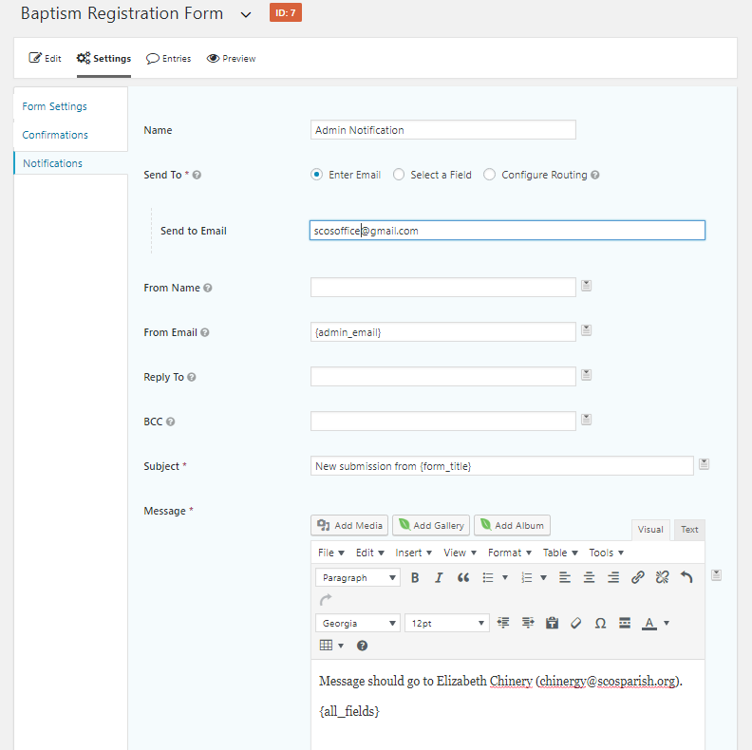Image resolution: width=752 pixels, height=750 pixels.
Task: Open merge tags for the Subject field
Action: coord(704,464)
